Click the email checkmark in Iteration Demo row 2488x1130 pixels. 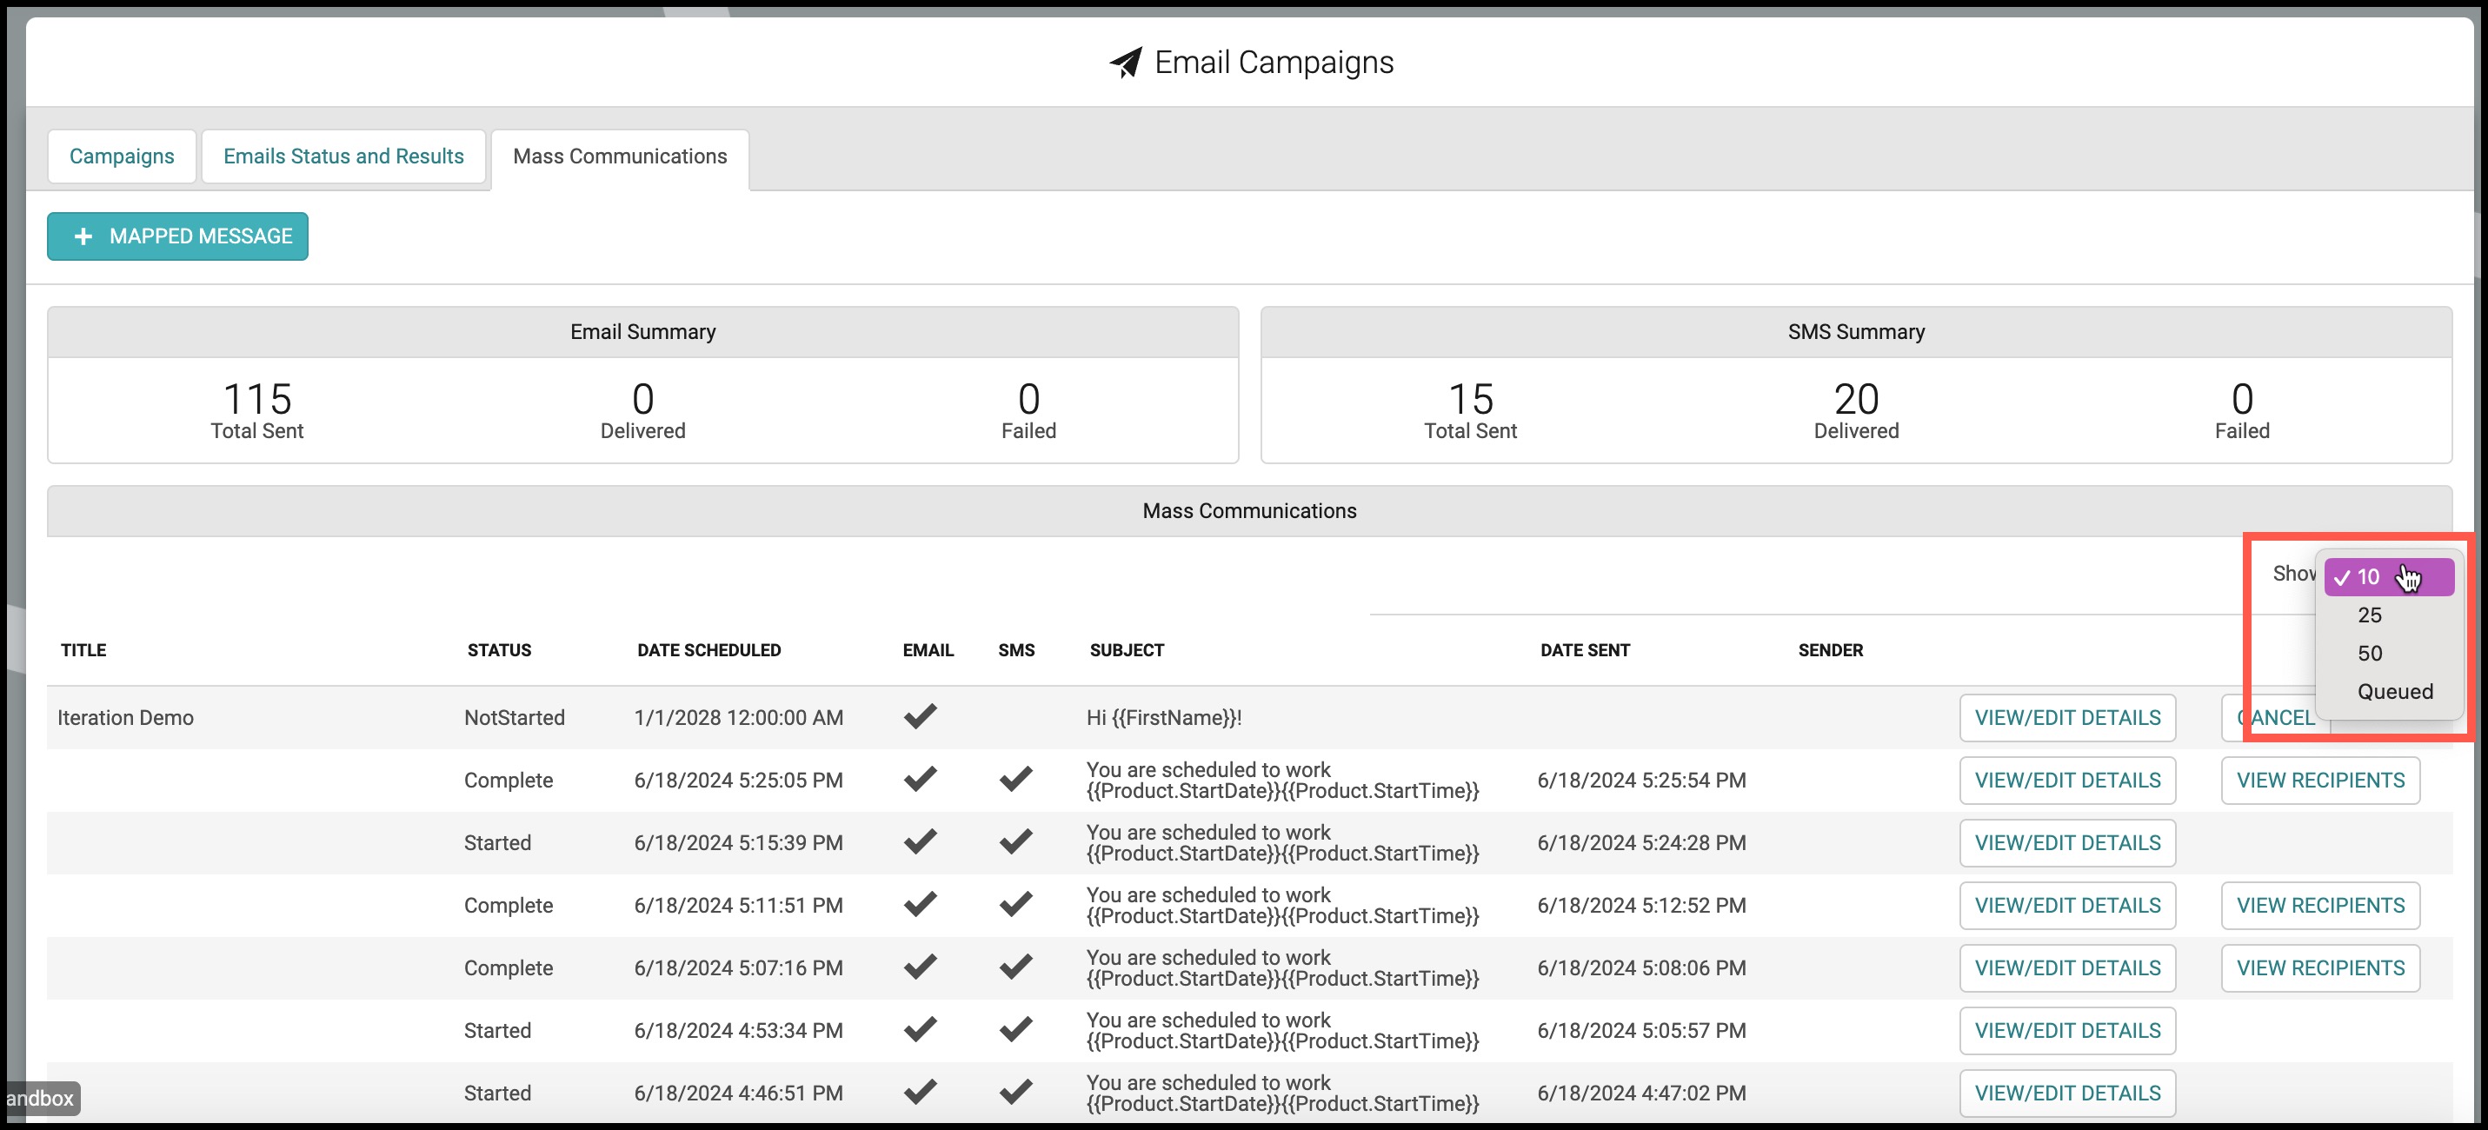(921, 716)
